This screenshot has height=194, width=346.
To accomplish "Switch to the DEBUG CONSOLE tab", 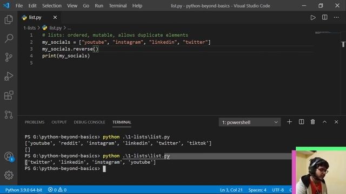I will (89, 122).
